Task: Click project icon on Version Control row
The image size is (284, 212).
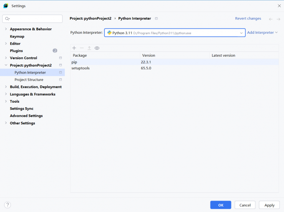Action: (61, 58)
